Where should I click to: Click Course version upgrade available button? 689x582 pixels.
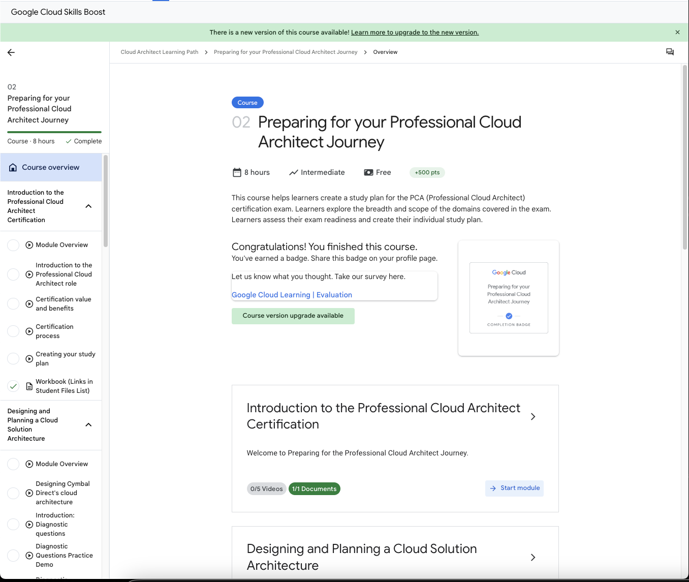click(293, 316)
